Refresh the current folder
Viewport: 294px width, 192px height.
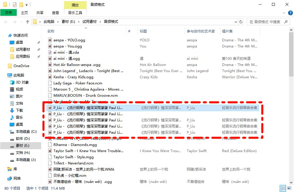(241, 22)
